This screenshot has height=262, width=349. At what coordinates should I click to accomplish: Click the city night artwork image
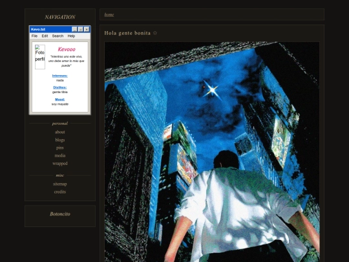point(212,152)
